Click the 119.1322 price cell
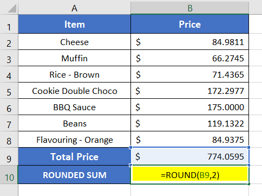Screen dimensions: 262x196 pyautogui.click(x=189, y=123)
